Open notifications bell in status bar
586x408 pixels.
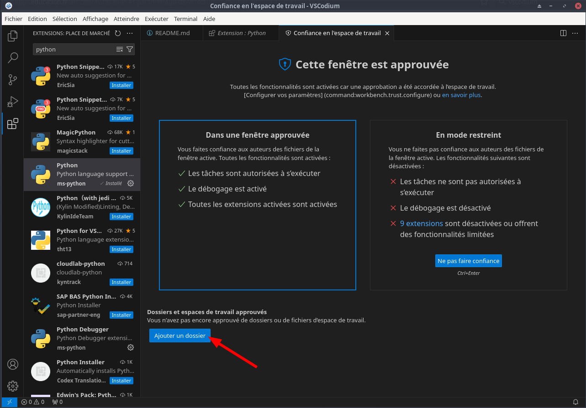click(x=575, y=402)
